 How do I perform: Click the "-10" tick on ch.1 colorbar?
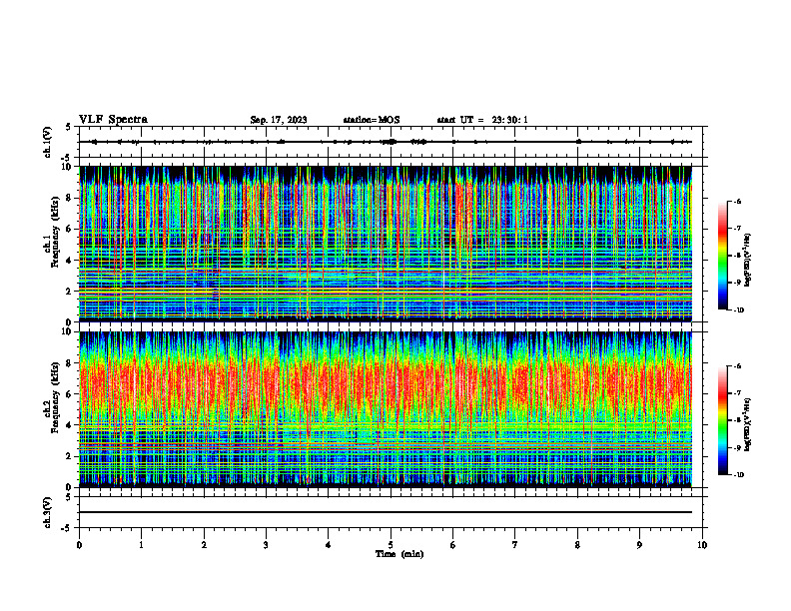[x=738, y=310]
